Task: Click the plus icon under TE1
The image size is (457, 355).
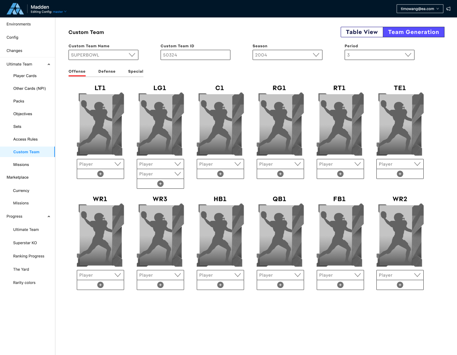Action: coord(400,174)
